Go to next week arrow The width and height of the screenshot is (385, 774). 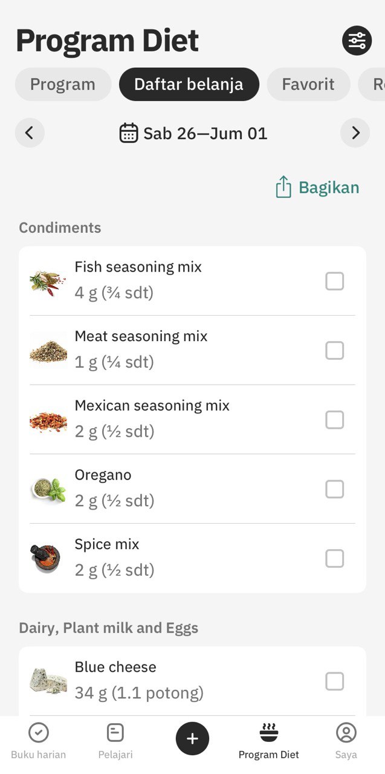tap(355, 133)
